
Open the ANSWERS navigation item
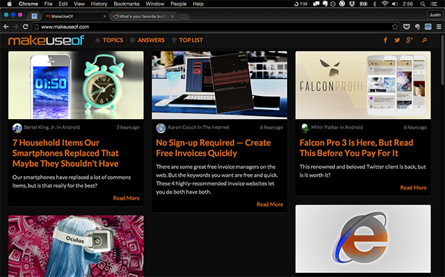click(147, 40)
